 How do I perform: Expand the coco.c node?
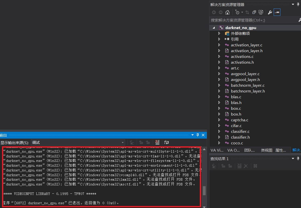[x=219, y=143]
